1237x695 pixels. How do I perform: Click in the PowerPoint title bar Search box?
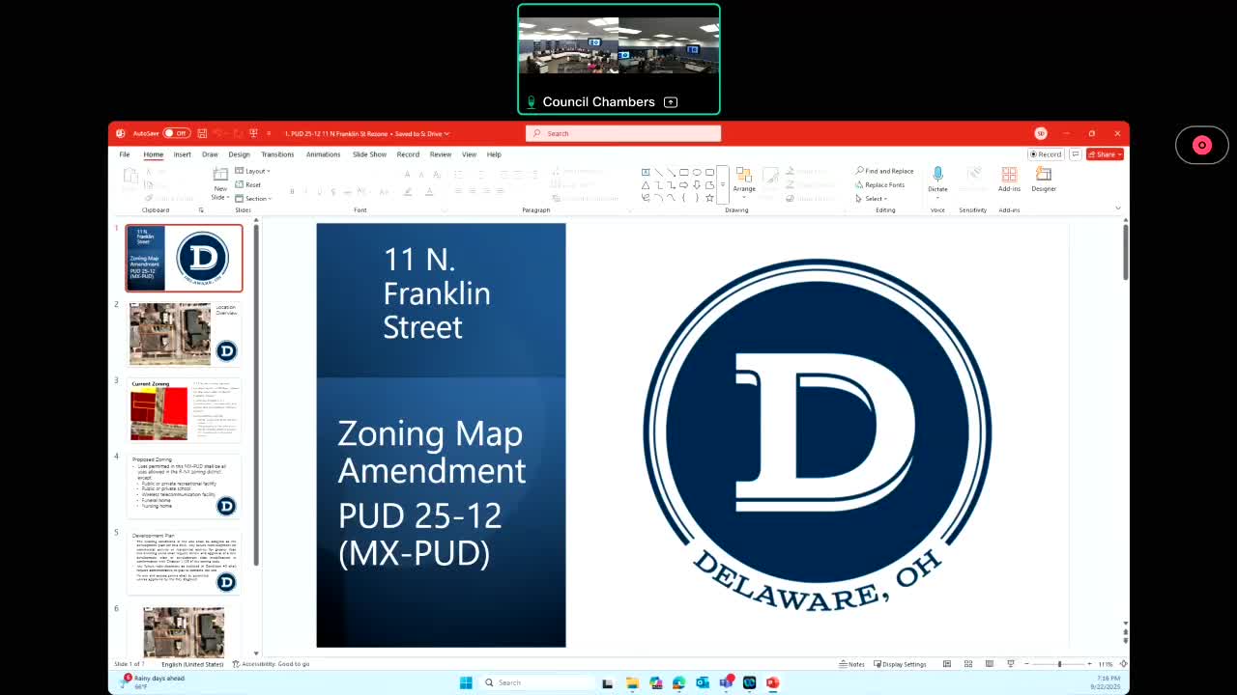click(623, 133)
